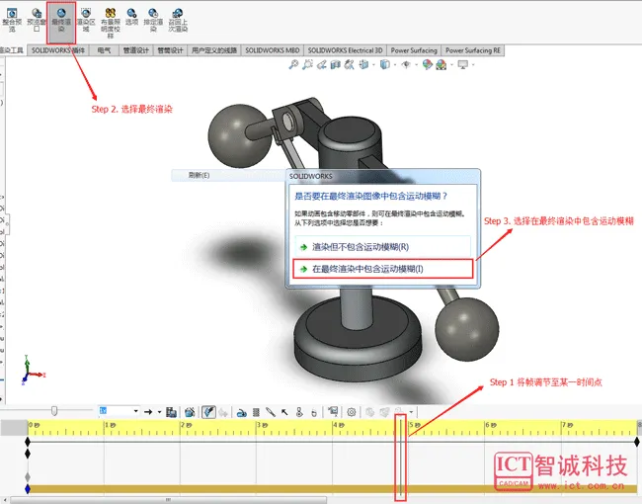642x504 pixels.
Task: Click the Previous View icon
Action: click(x=321, y=65)
